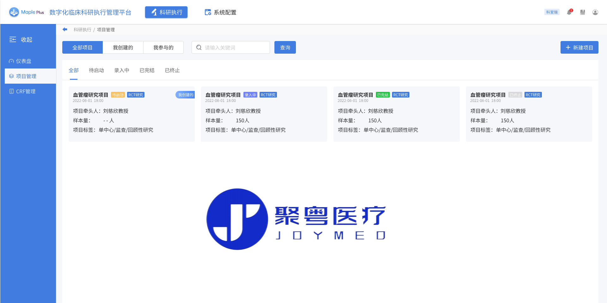This screenshot has height=303, width=607.
Task: Switch to 我参与的 segment
Action: pos(163,47)
